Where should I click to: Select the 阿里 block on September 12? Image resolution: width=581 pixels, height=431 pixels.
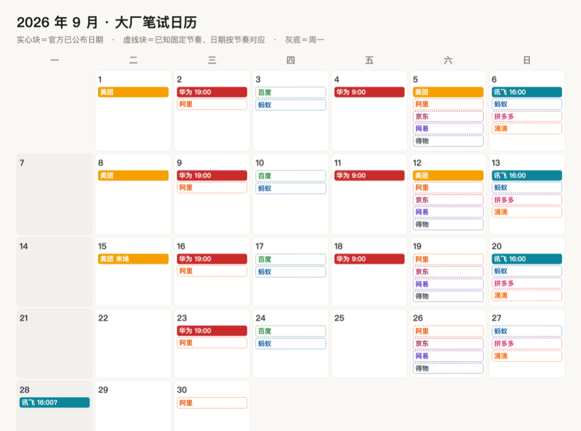(x=448, y=188)
